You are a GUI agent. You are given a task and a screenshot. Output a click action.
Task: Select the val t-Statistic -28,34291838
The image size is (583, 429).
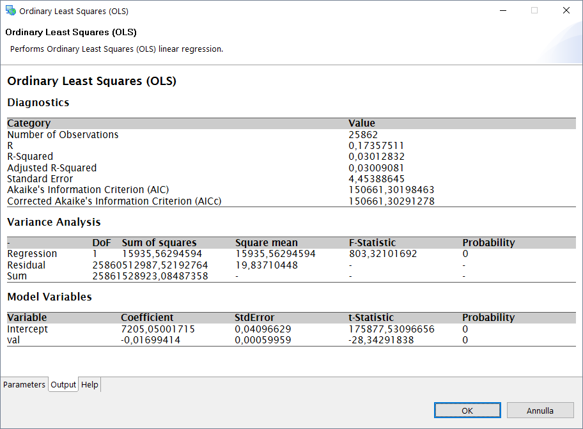pos(382,340)
